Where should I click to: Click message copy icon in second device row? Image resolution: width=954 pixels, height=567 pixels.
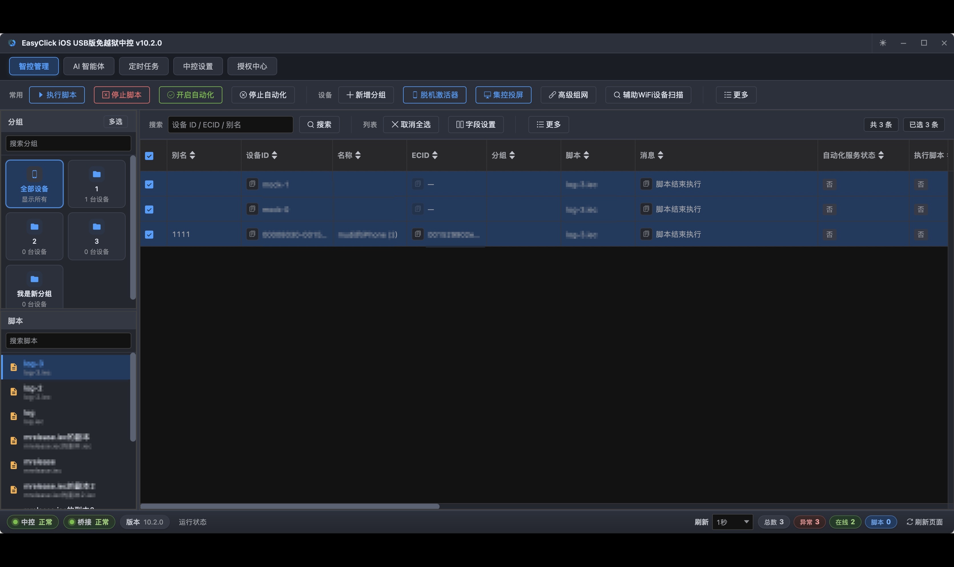pyautogui.click(x=646, y=209)
